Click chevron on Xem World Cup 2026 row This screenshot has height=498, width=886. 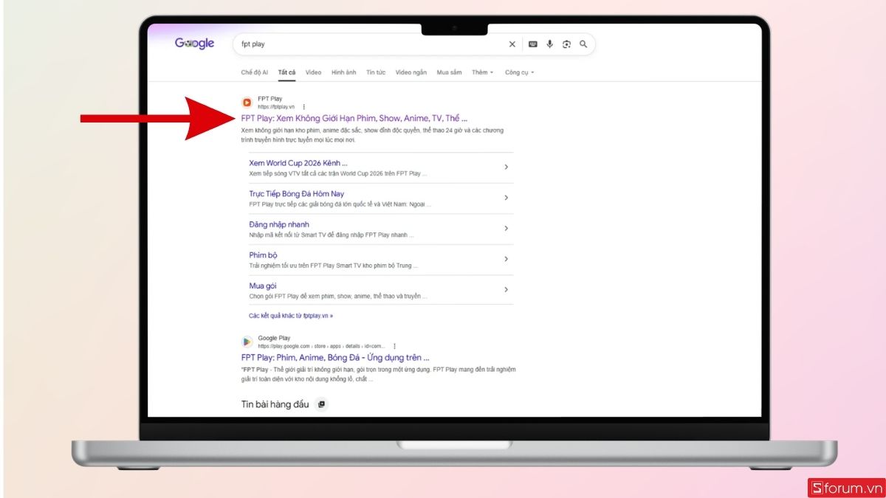[506, 167]
